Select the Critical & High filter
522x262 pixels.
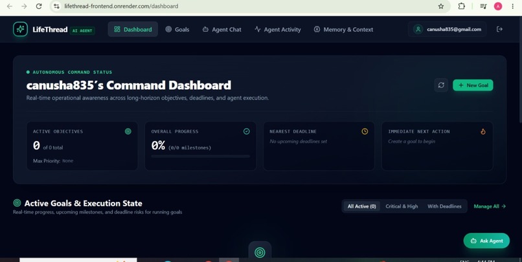click(x=402, y=206)
